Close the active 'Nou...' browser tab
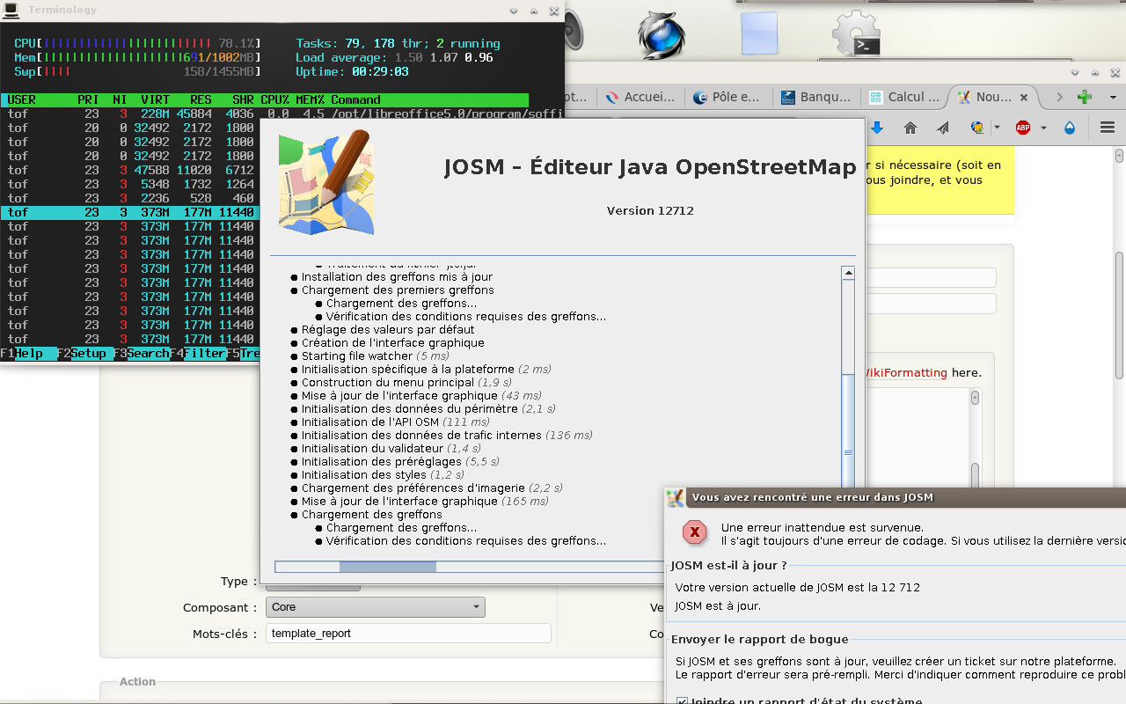This screenshot has width=1126, height=704. click(1023, 97)
